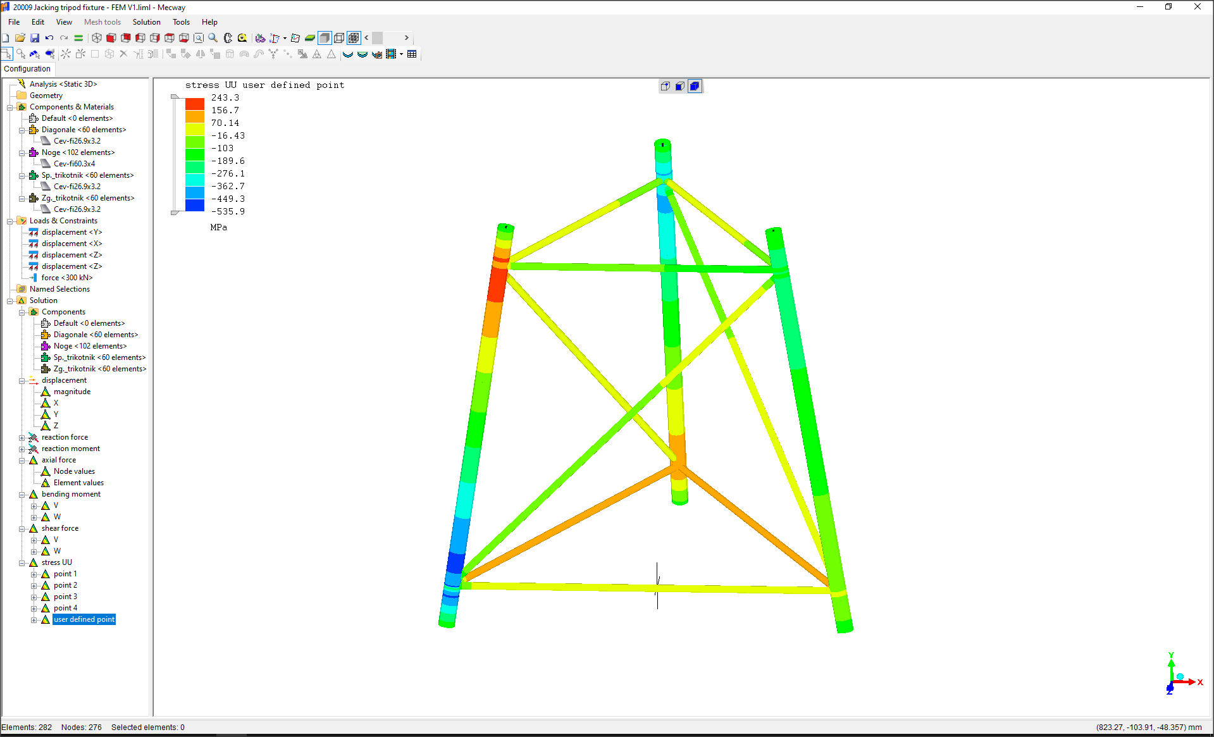Click the tape measure icon
1214x737 pixels.
coord(242,38)
